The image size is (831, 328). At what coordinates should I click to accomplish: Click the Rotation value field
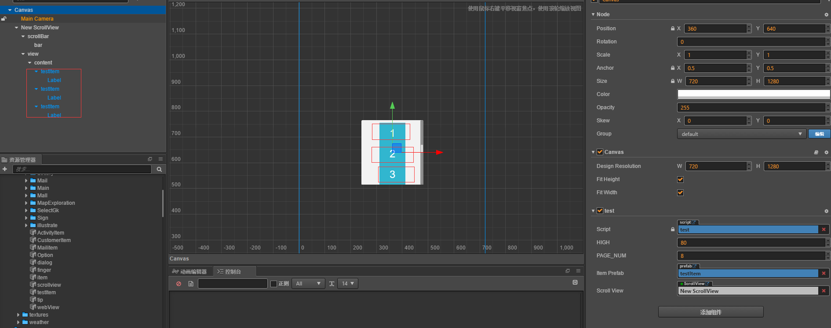[751, 42]
